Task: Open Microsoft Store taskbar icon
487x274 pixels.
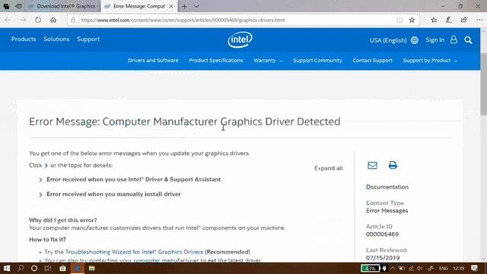Action: (x=62, y=269)
